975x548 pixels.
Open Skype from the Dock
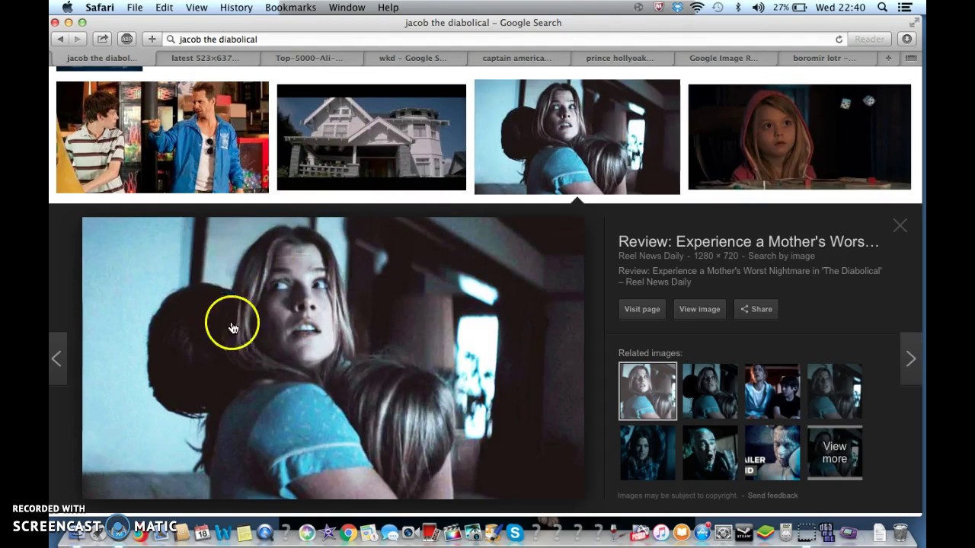click(515, 532)
